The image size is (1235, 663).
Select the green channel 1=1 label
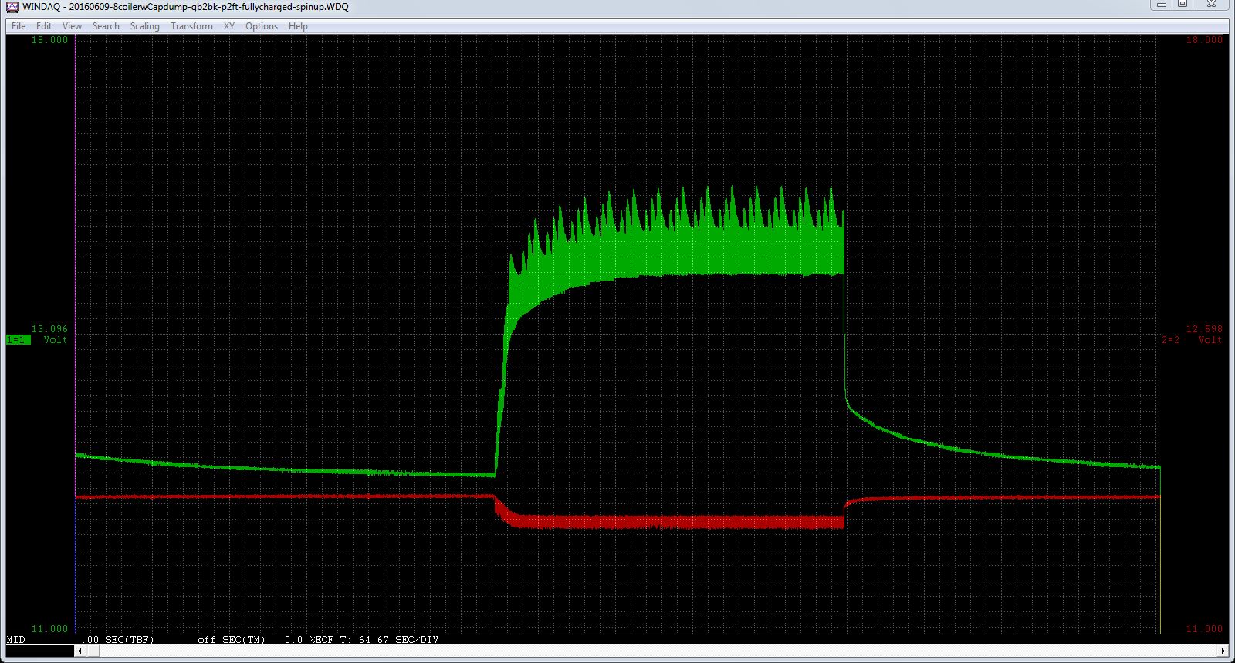pyautogui.click(x=18, y=340)
